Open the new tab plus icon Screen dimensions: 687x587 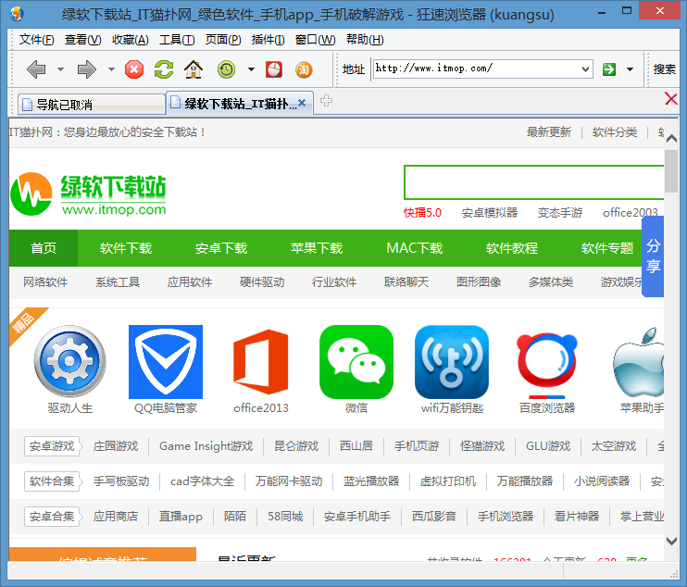pyautogui.click(x=326, y=101)
